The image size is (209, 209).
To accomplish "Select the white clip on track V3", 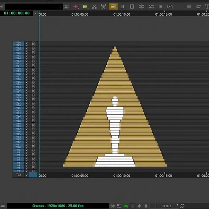I will pos(115,166).
